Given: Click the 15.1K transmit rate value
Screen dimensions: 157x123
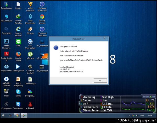Looking at the screenshot, I should pos(151,110).
